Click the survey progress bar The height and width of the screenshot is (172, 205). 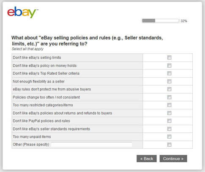(160, 21)
